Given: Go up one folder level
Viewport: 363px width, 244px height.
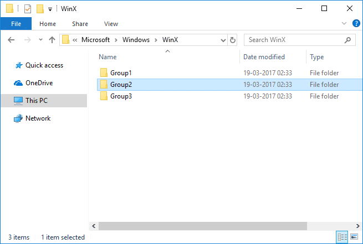Looking at the screenshot, I should pos(52,40).
